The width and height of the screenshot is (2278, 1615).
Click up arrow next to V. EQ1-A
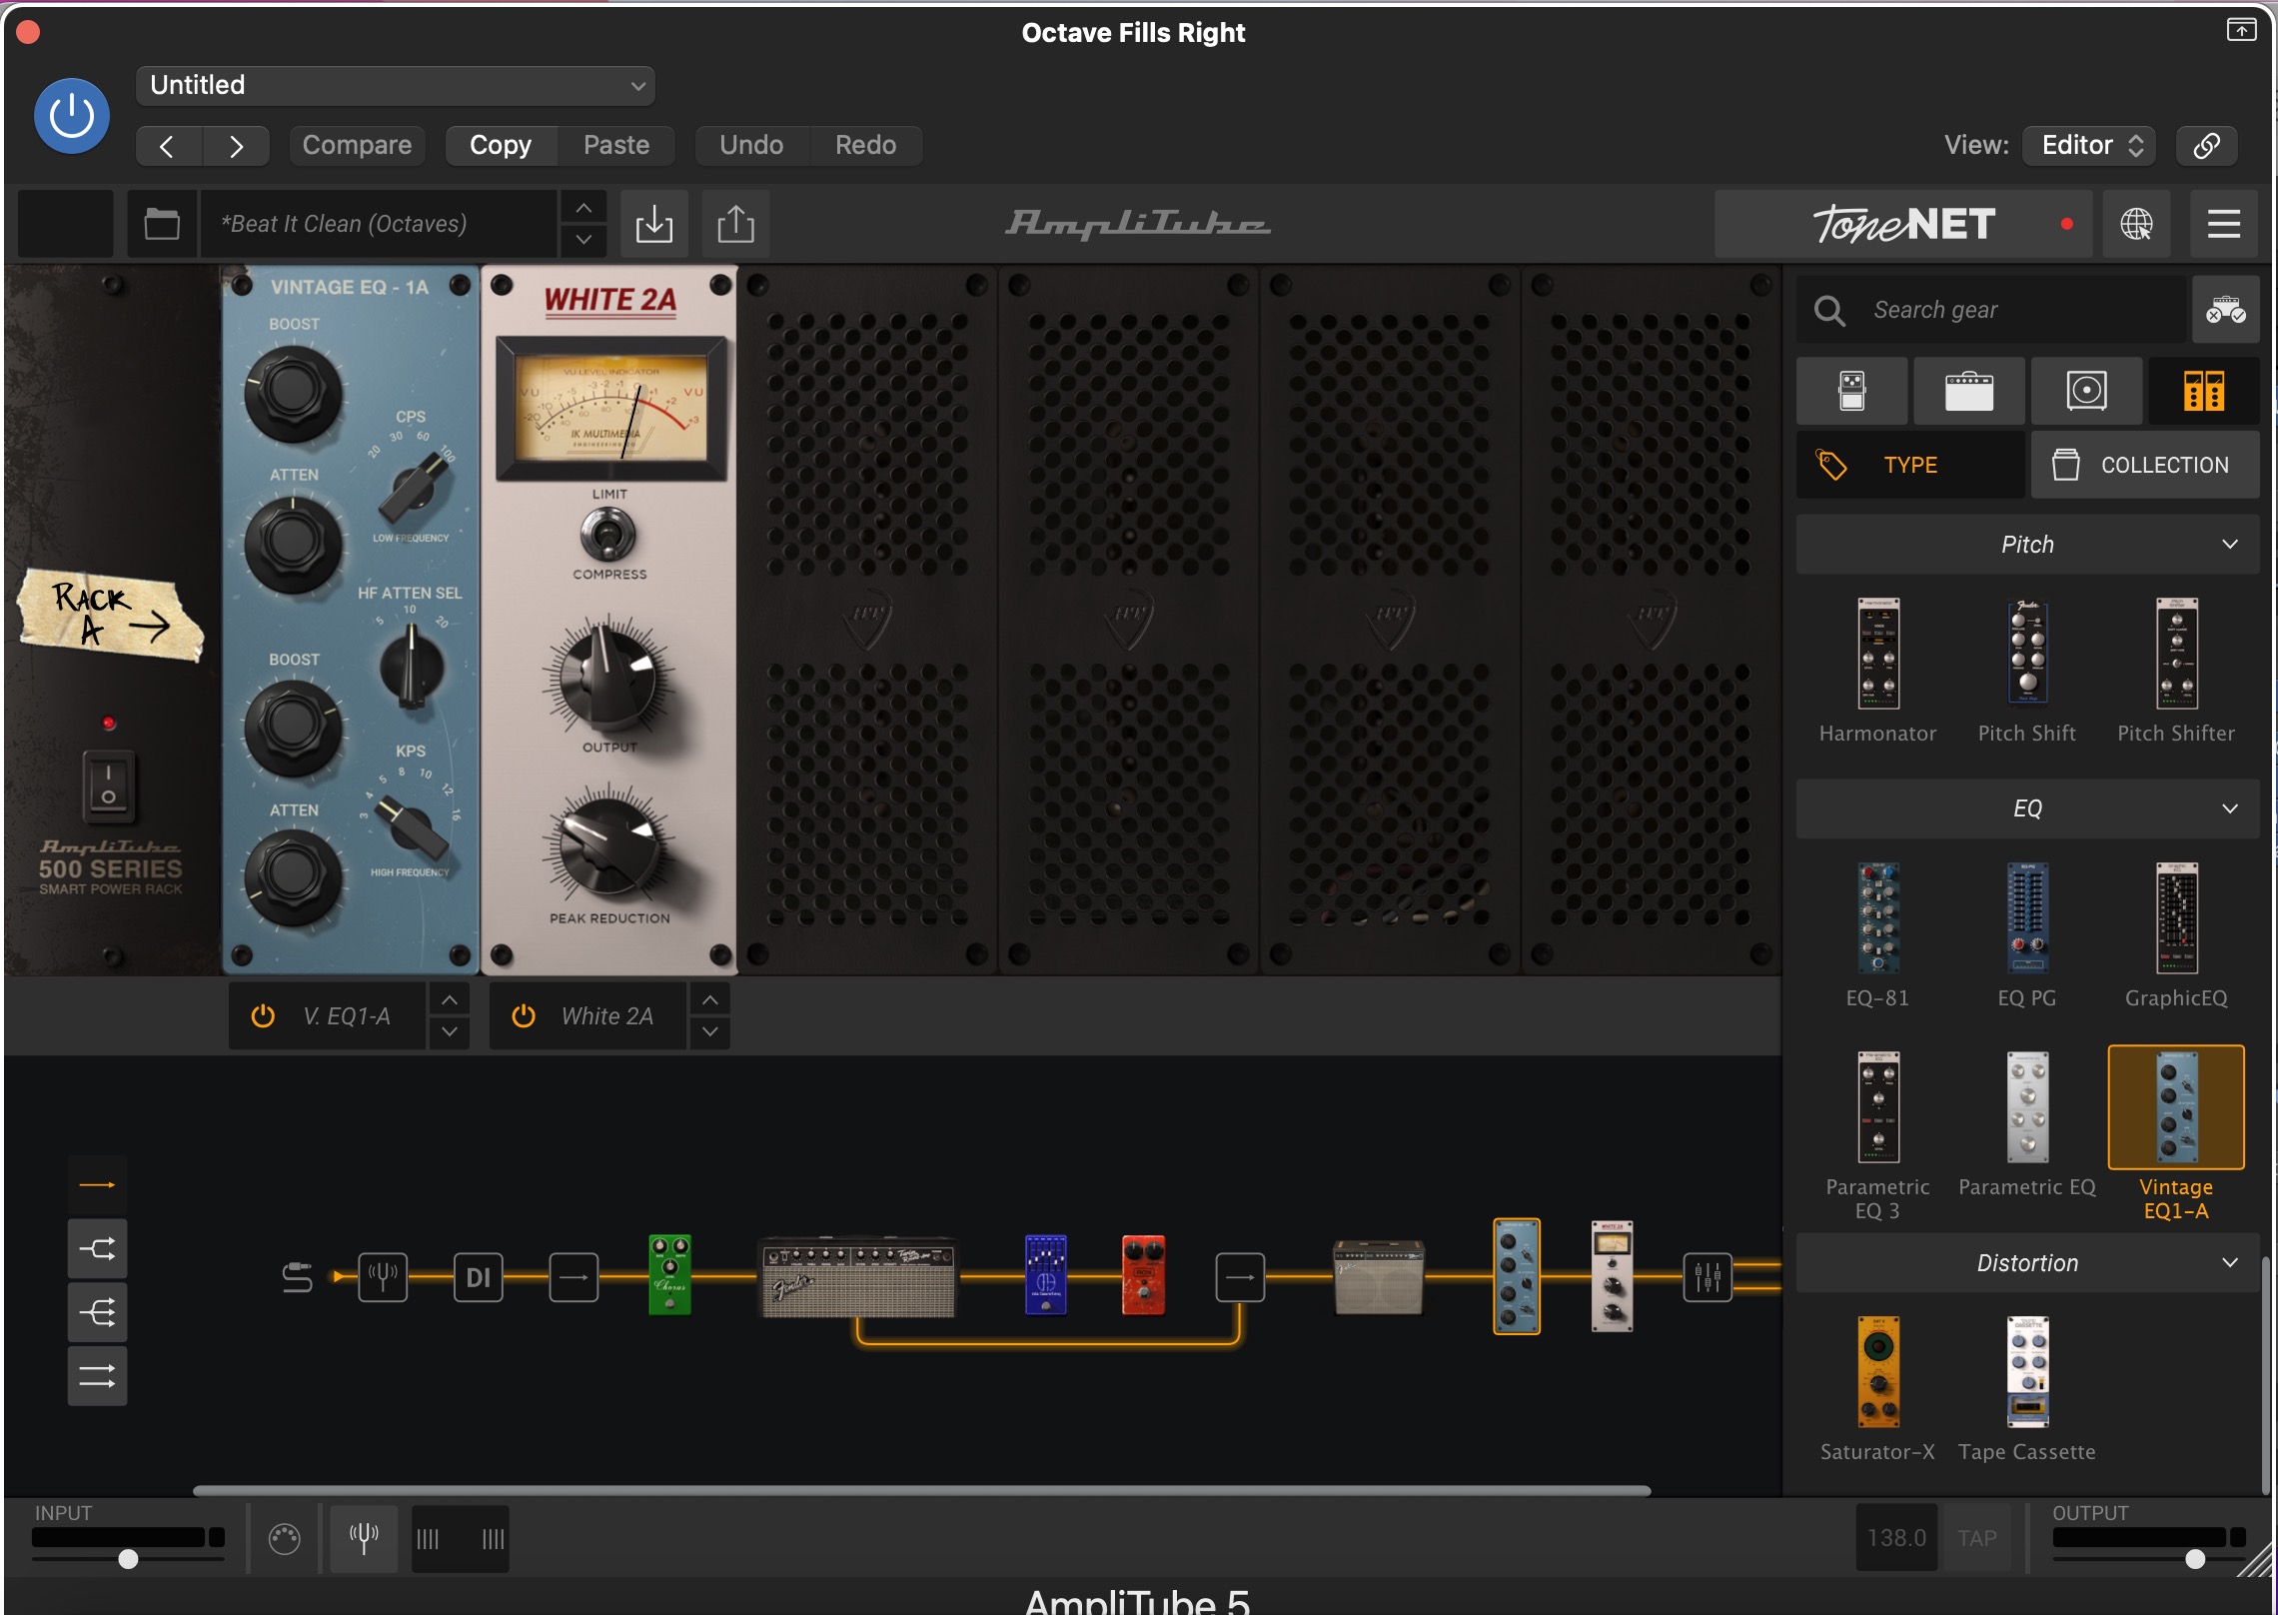(x=450, y=999)
